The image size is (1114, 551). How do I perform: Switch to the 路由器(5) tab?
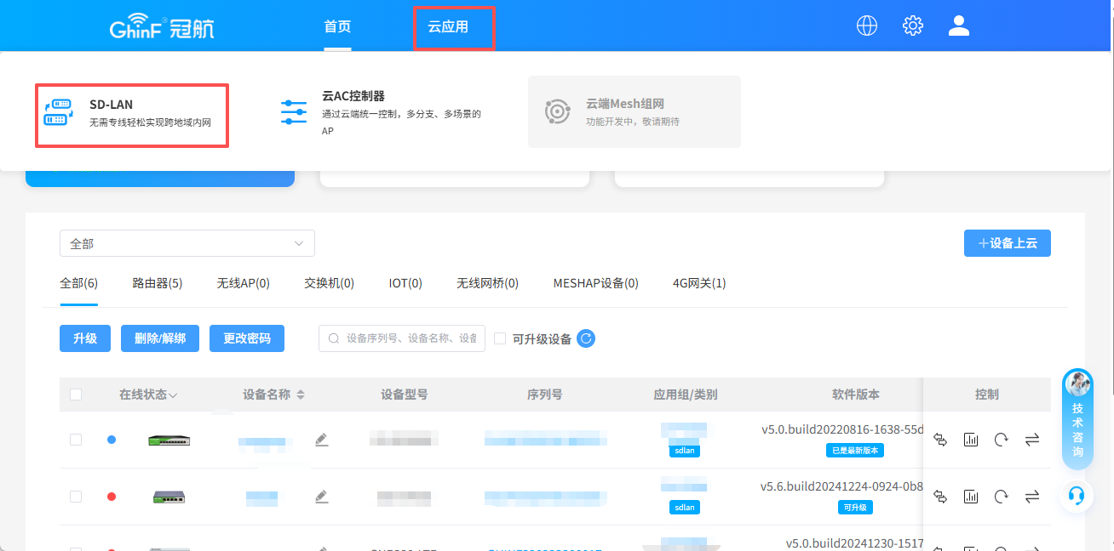pos(158,283)
